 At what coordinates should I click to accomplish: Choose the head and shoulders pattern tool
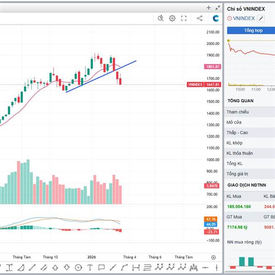[x=193, y=268]
